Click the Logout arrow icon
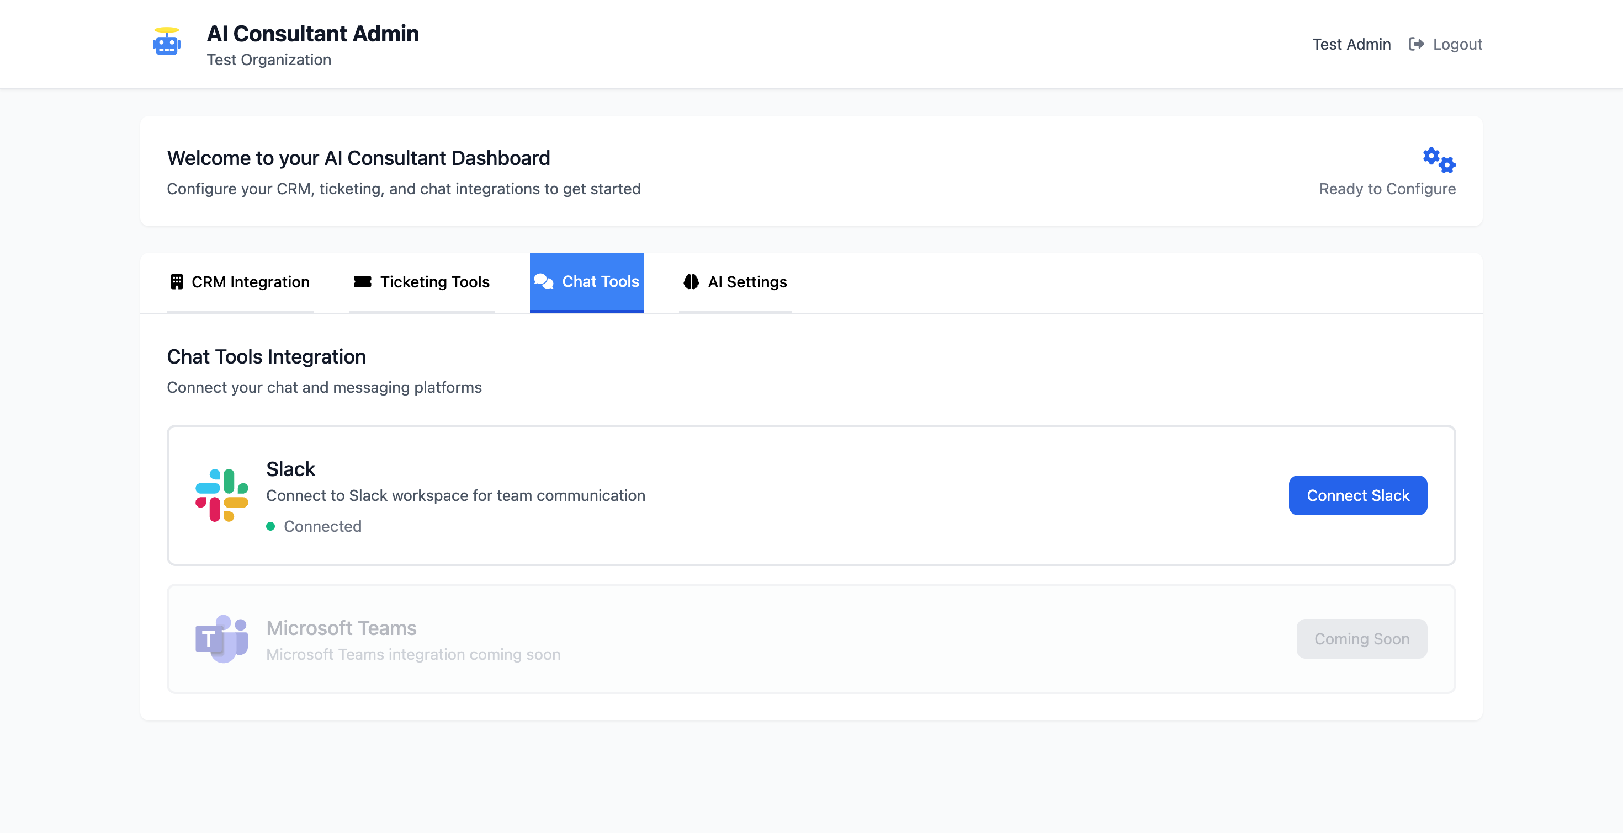The height and width of the screenshot is (833, 1623). (1417, 44)
